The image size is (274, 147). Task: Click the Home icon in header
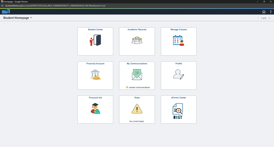[x=264, y=12]
